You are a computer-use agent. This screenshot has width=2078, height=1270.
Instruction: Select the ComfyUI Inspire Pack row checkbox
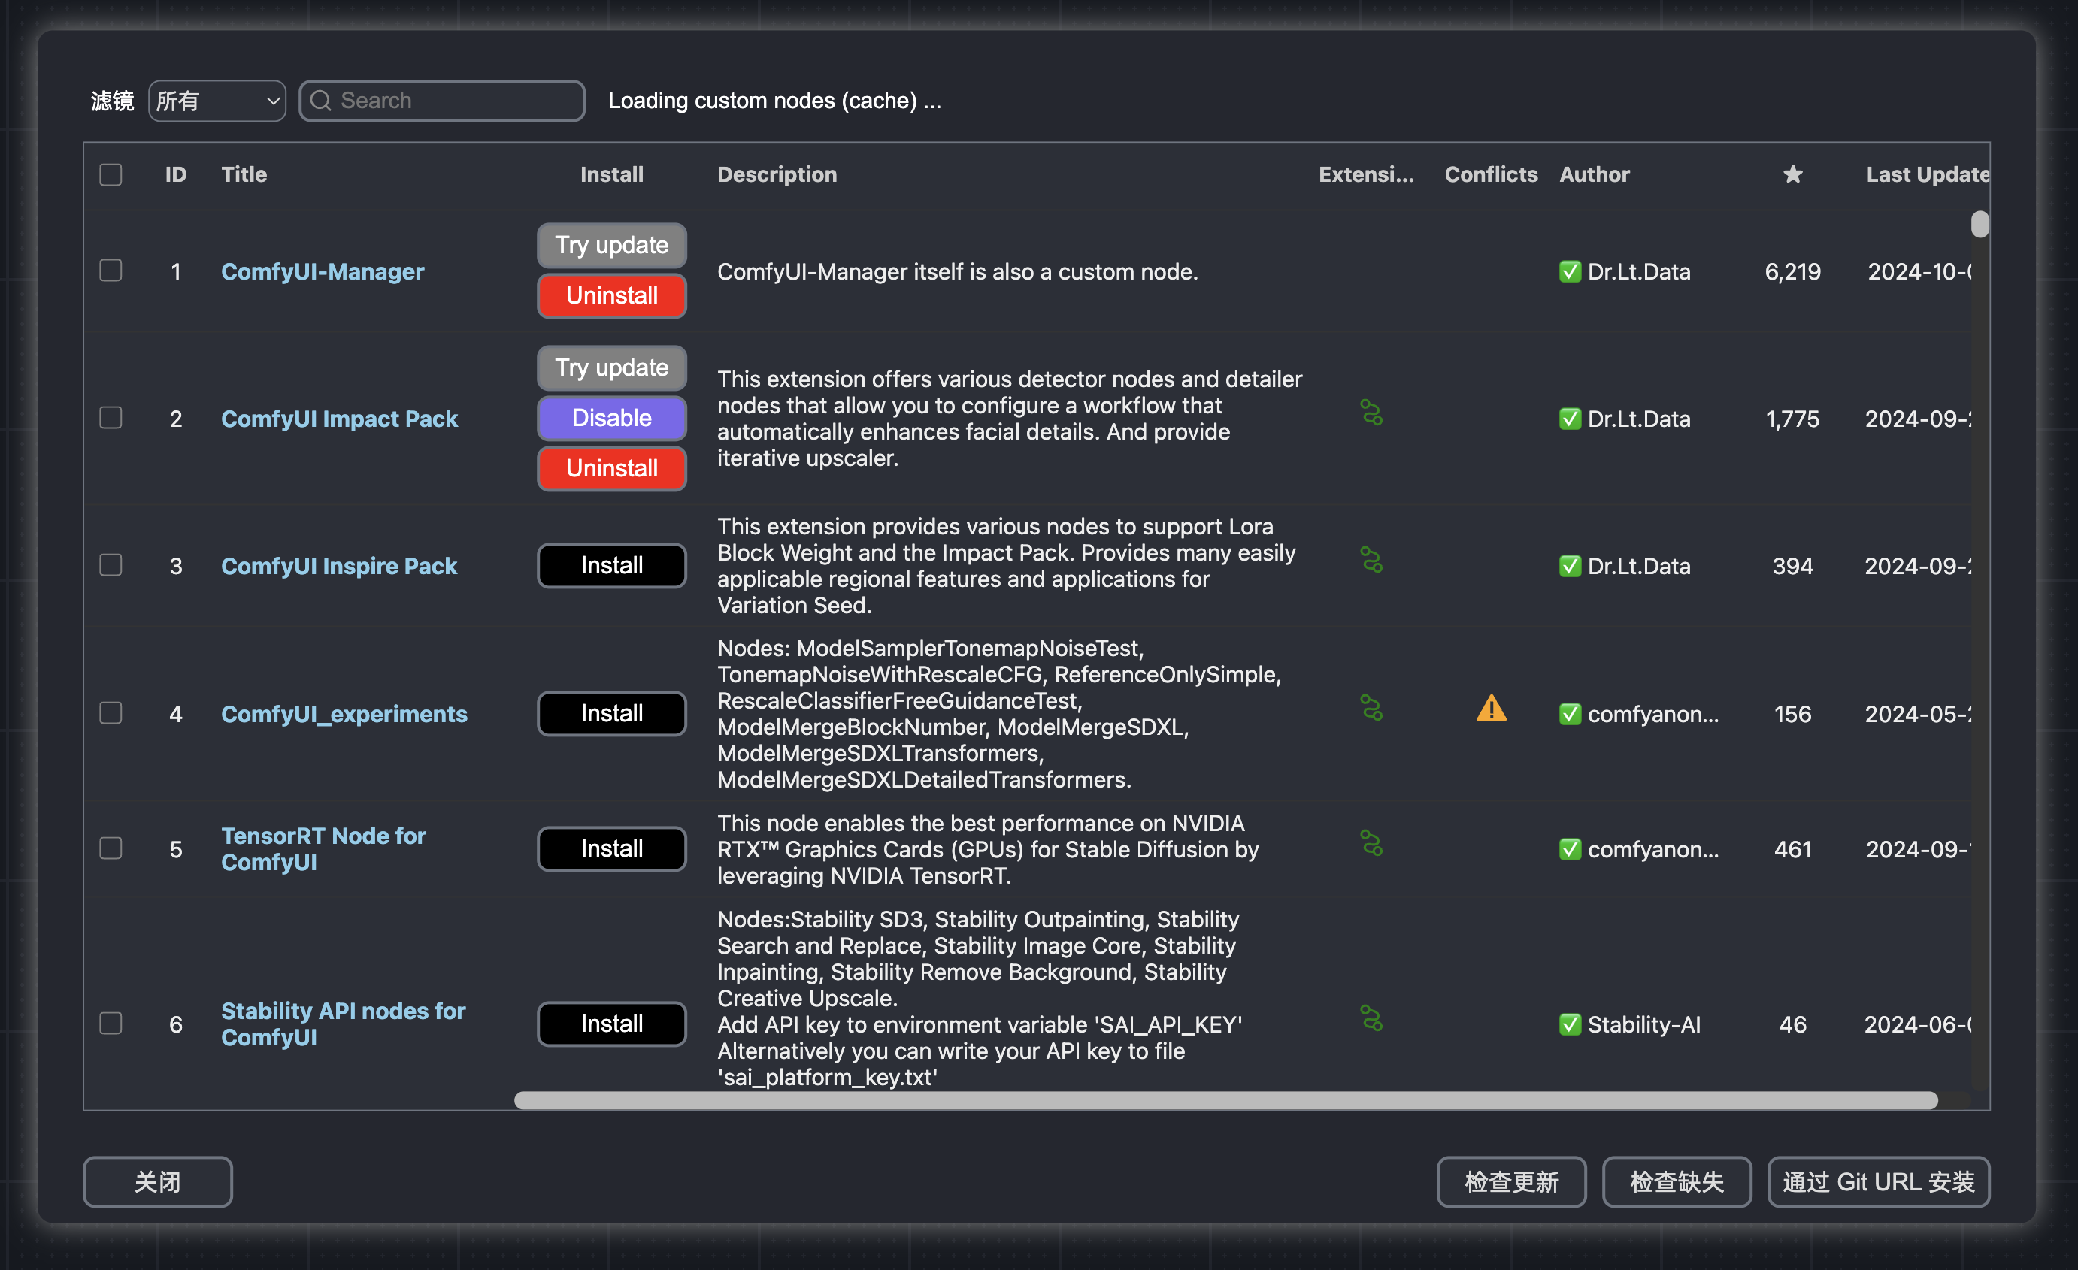111,564
